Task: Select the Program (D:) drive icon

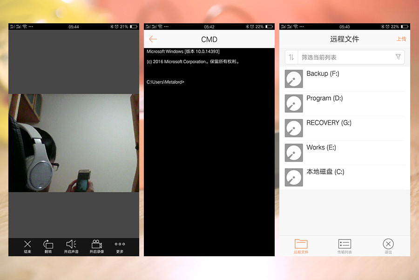Action: [294, 103]
